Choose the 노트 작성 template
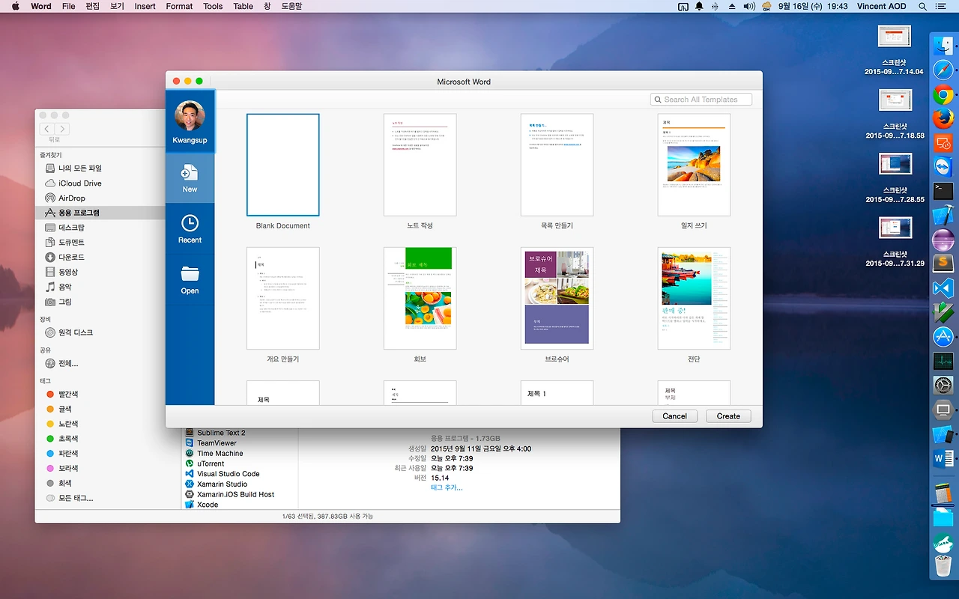This screenshot has height=599, width=959. pyautogui.click(x=420, y=165)
